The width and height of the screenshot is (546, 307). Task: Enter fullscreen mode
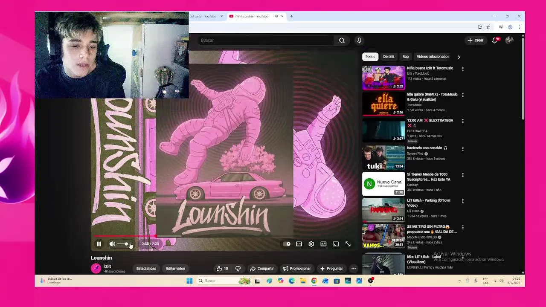click(x=348, y=244)
